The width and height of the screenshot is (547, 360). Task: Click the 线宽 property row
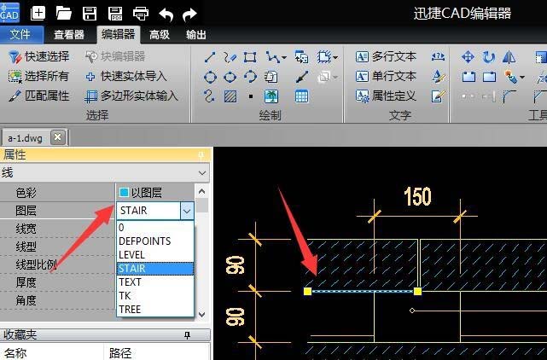57,229
